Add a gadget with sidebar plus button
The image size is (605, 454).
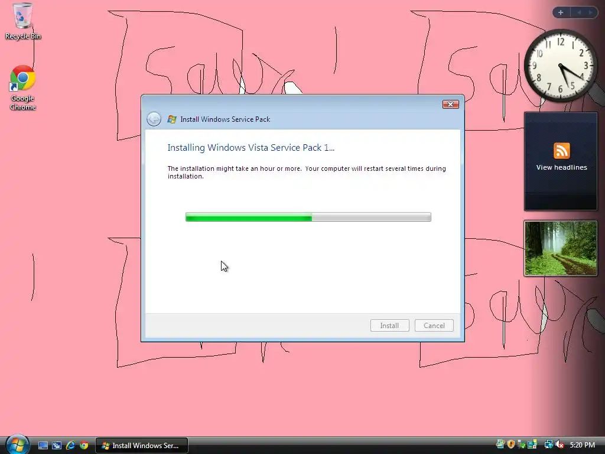[x=561, y=12]
